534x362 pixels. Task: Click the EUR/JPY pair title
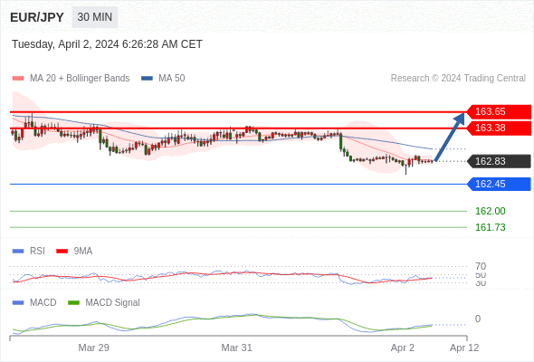click(37, 17)
